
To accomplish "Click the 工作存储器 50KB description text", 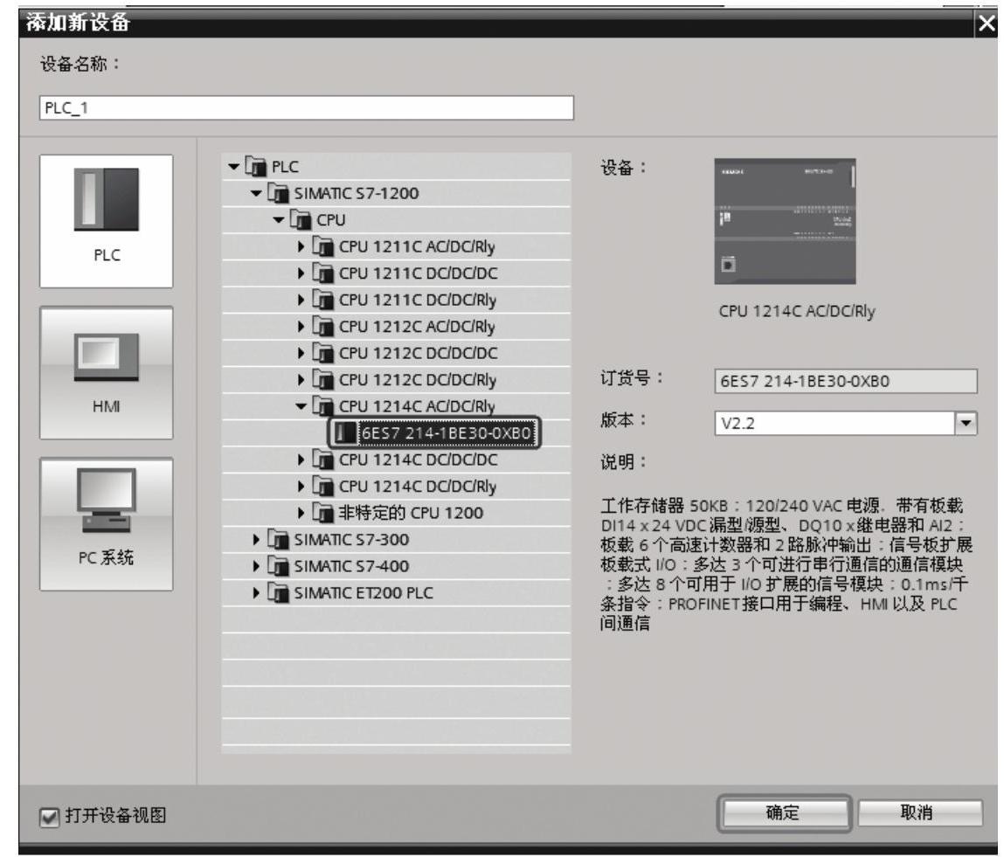I will [x=786, y=563].
